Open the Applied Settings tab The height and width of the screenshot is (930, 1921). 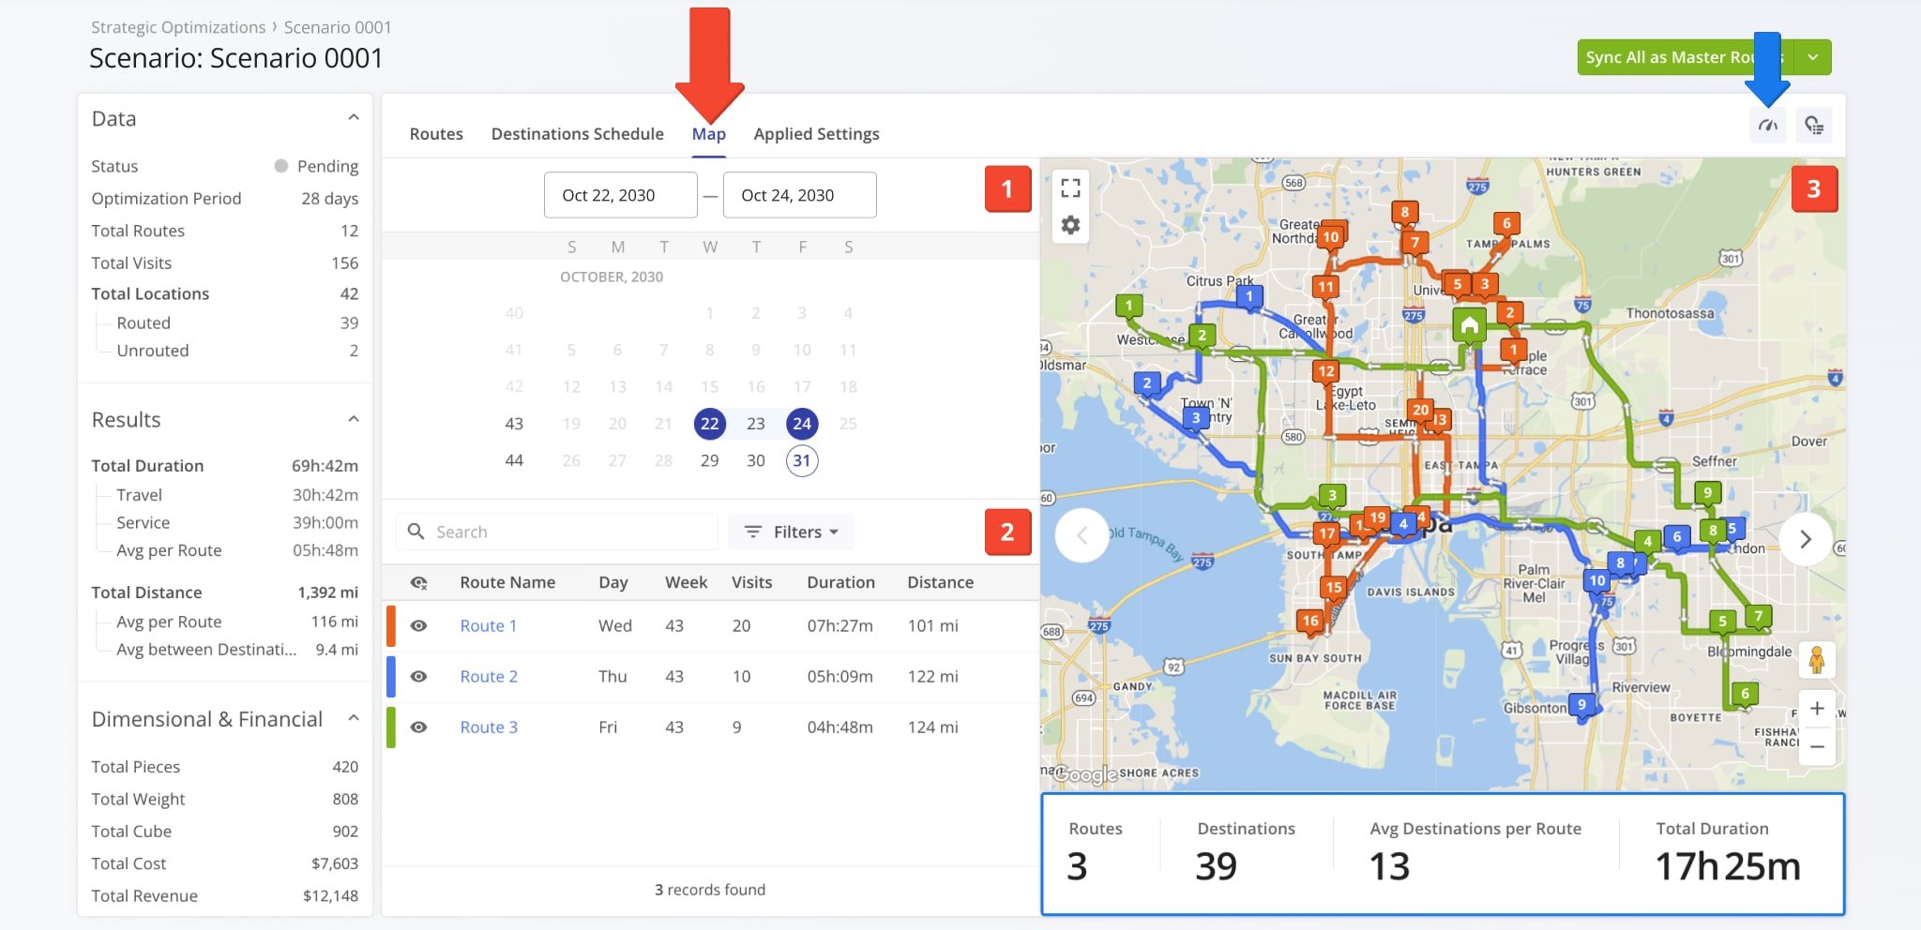(816, 134)
